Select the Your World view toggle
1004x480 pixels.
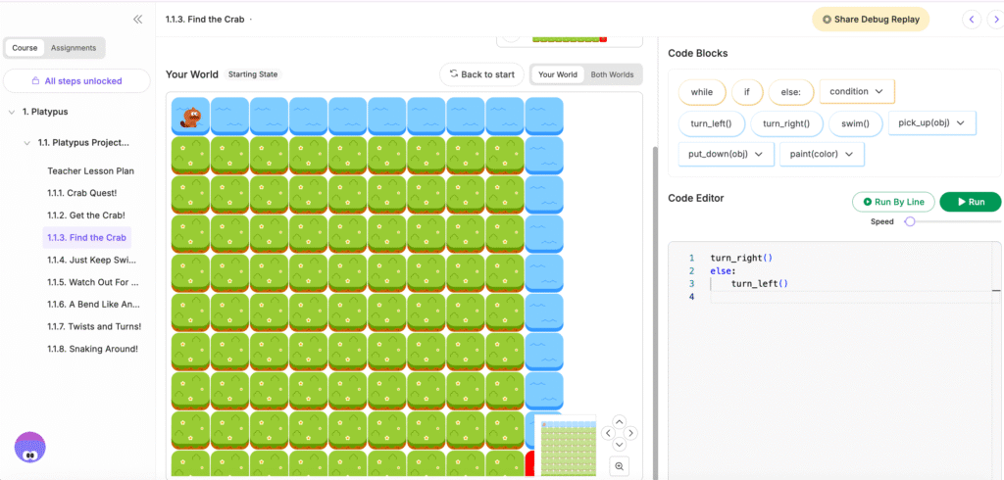pyautogui.click(x=558, y=74)
